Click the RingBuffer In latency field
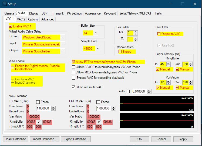This screenshot has height=146, width=202. tap(163, 64)
